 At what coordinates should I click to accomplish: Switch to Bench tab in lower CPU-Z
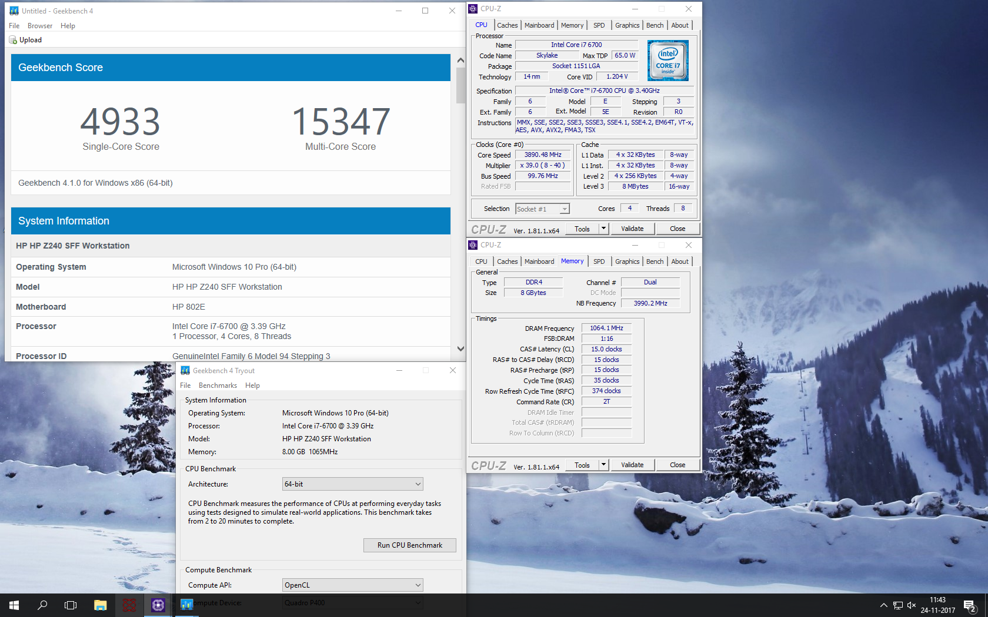click(x=655, y=261)
